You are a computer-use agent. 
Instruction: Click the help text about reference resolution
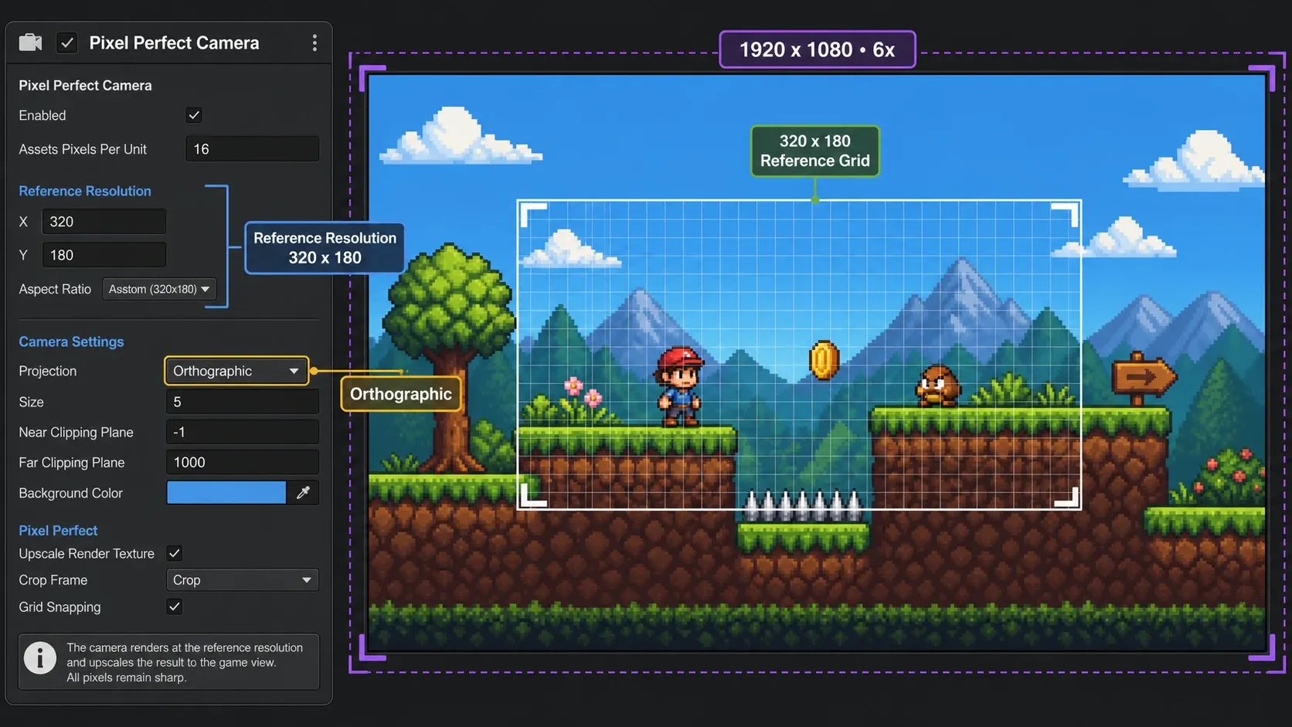(185, 662)
